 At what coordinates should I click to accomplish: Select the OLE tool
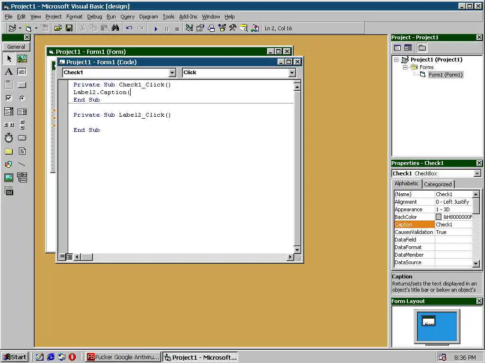tap(9, 191)
